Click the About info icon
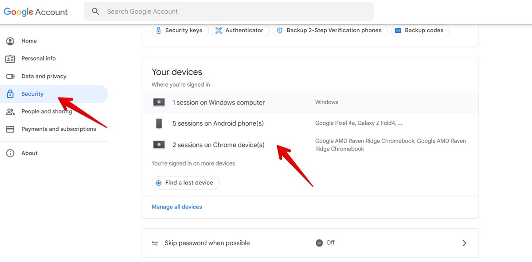 (10, 153)
